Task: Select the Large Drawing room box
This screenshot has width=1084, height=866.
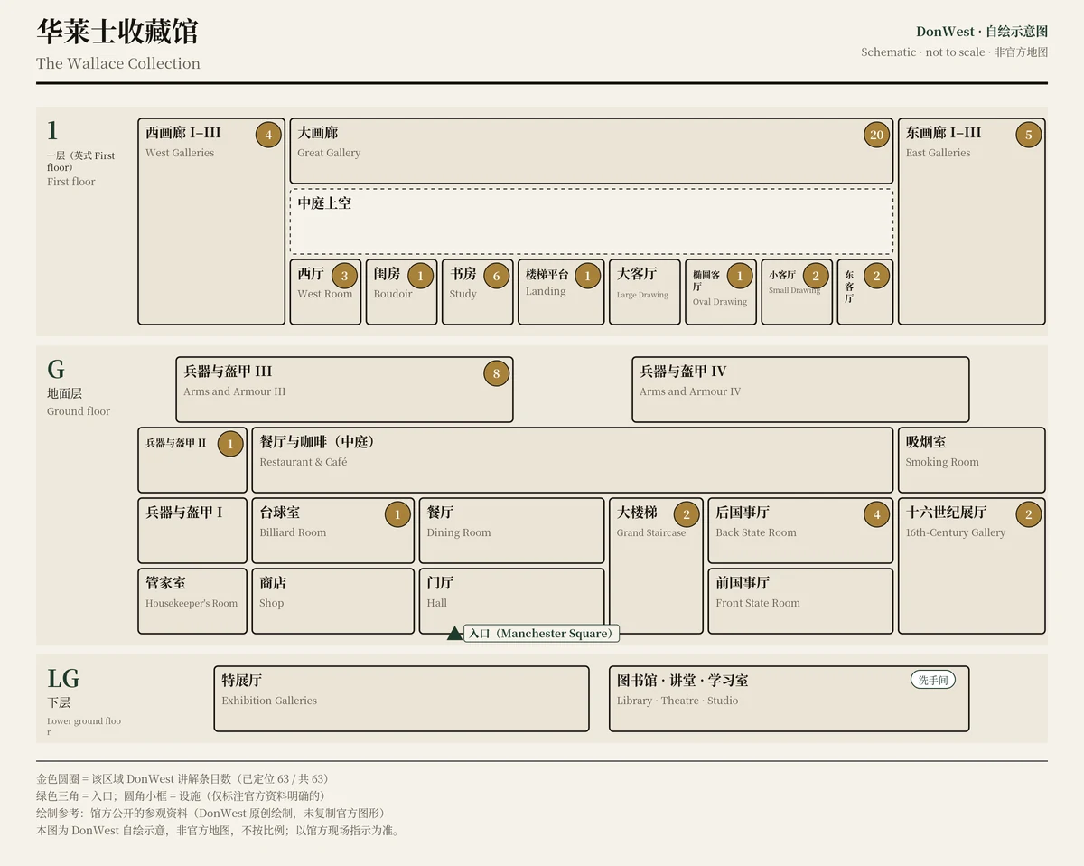Action: 644,292
